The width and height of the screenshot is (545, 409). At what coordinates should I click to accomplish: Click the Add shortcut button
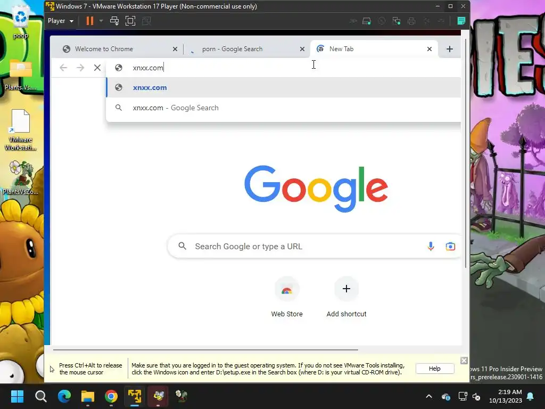(x=346, y=298)
